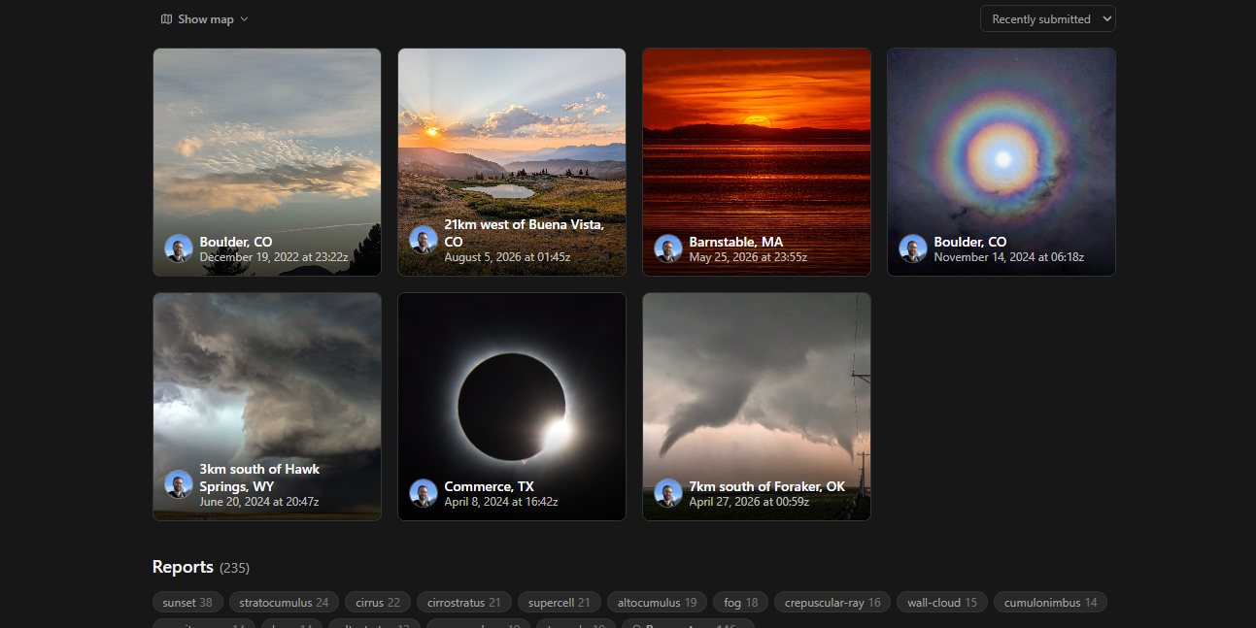
Task: Open the Foraker, OK tornado photo
Action: pos(757,407)
